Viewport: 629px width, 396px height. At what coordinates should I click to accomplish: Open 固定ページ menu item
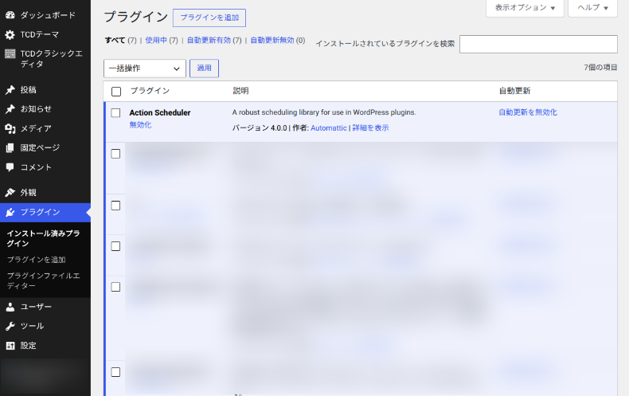pos(45,147)
